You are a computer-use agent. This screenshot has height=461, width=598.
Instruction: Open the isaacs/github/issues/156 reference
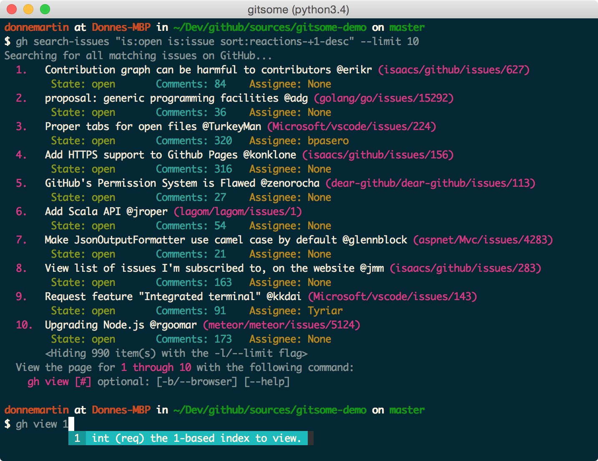(x=378, y=155)
